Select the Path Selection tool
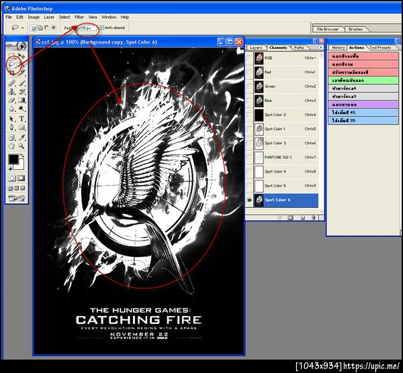 pos(12,119)
